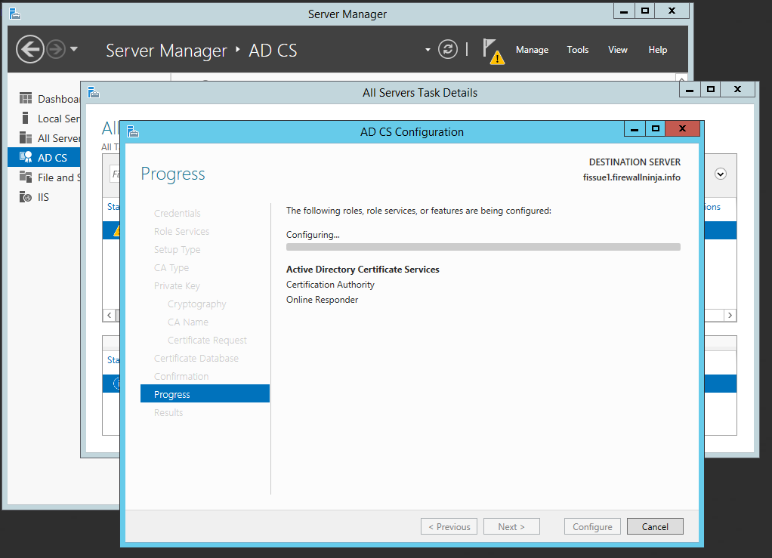Select IIS in the sidebar

click(x=45, y=197)
